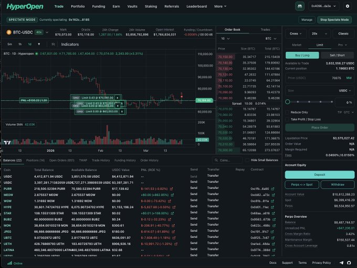The image size is (357, 268).
Task: Click the HyperOpen logo
Action: pos(25,6)
